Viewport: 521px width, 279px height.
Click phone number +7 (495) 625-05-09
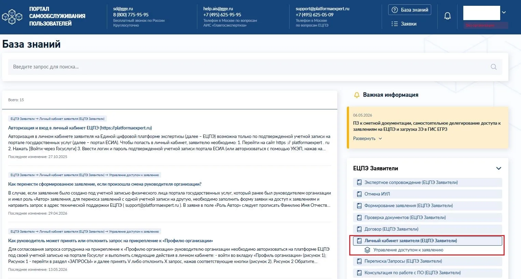pos(314,15)
